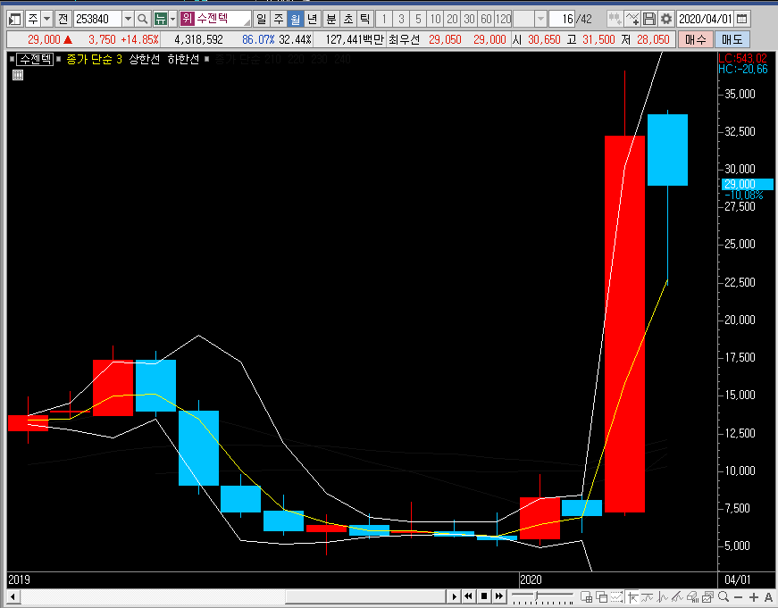The width and height of the screenshot is (778, 608).
Task: Switch chart to minute 분 period
Action: click(331, 20)
